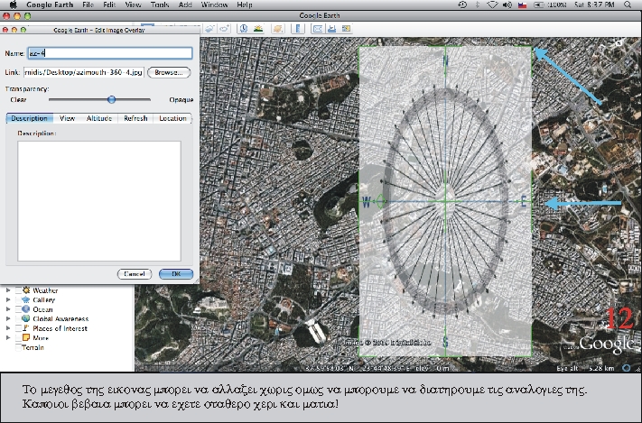642x423 pixels.
Task: Click the Cancel button
Action: pyautogui.click(x=135, y=274)
